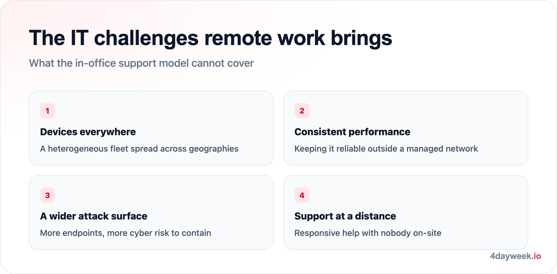The image size is (557, 274).
Task: Click 'More endpoints, more cyber risk to contain'
Action: click(126, 233)
